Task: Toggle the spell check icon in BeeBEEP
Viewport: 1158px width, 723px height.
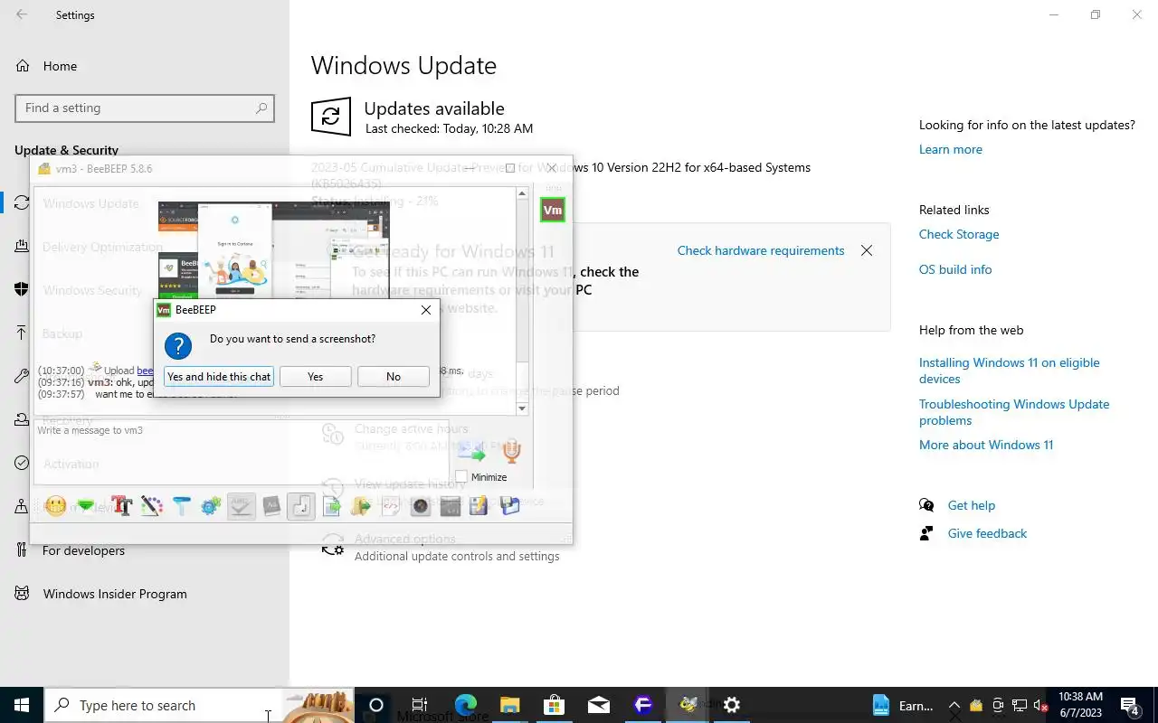Action: click(241, 506)
